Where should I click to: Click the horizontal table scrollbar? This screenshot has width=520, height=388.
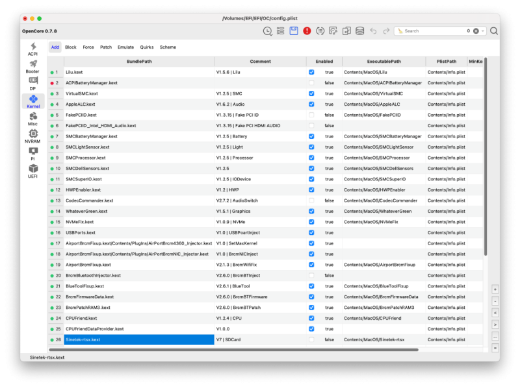(x=233, y=350)
